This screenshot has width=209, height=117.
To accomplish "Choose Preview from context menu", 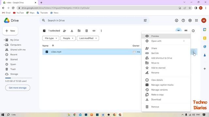I will pos(166,36).
